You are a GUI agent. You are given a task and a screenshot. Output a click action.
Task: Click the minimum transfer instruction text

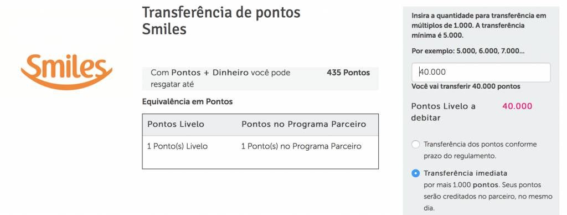click(x=479, y=25)
